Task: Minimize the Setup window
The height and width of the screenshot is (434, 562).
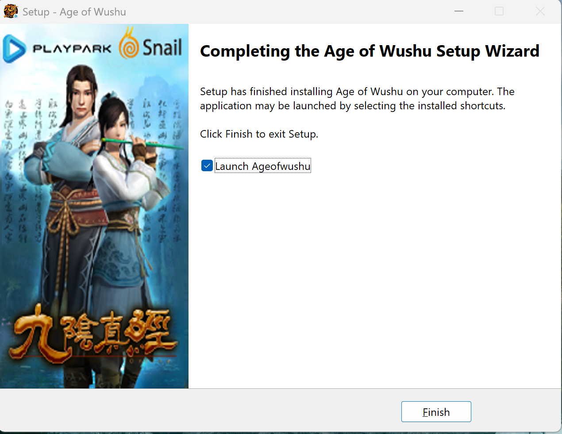Action: click(x=459, y=12)
